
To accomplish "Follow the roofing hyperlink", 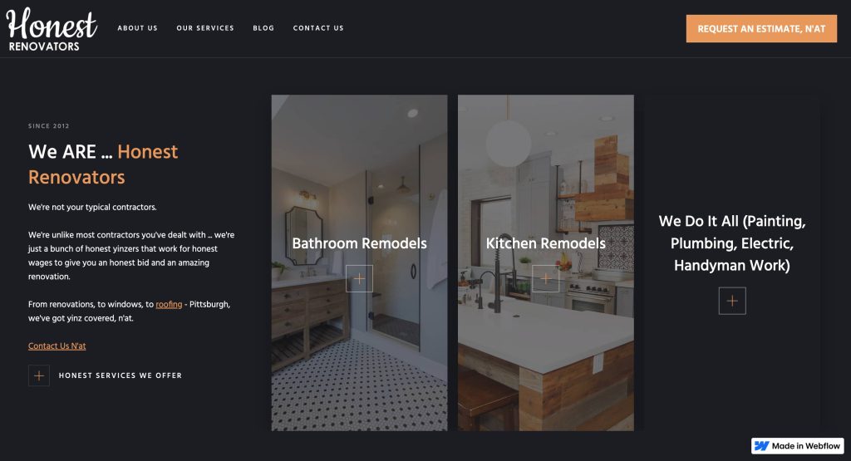I will tap(169, 304).
